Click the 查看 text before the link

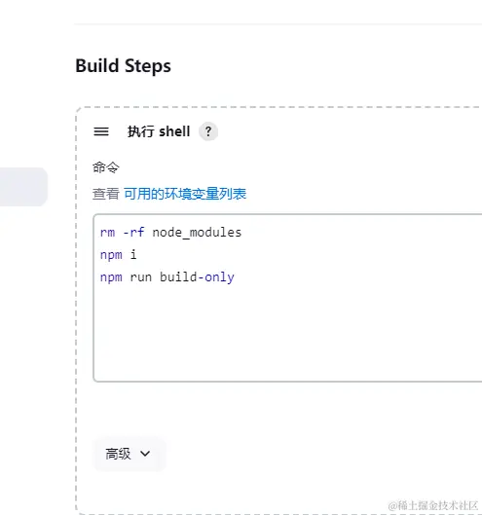(x=106, y=194)
